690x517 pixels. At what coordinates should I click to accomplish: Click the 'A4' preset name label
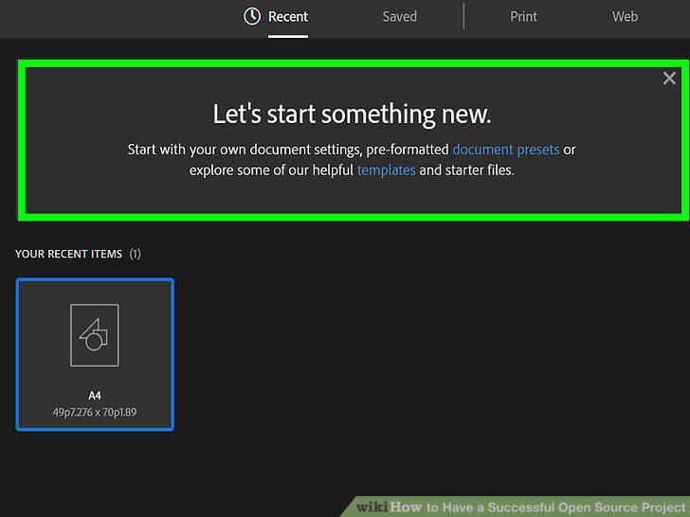(95, 395)
